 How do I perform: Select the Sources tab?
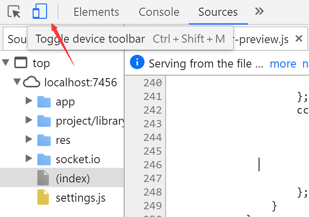(x=218, y=12)
